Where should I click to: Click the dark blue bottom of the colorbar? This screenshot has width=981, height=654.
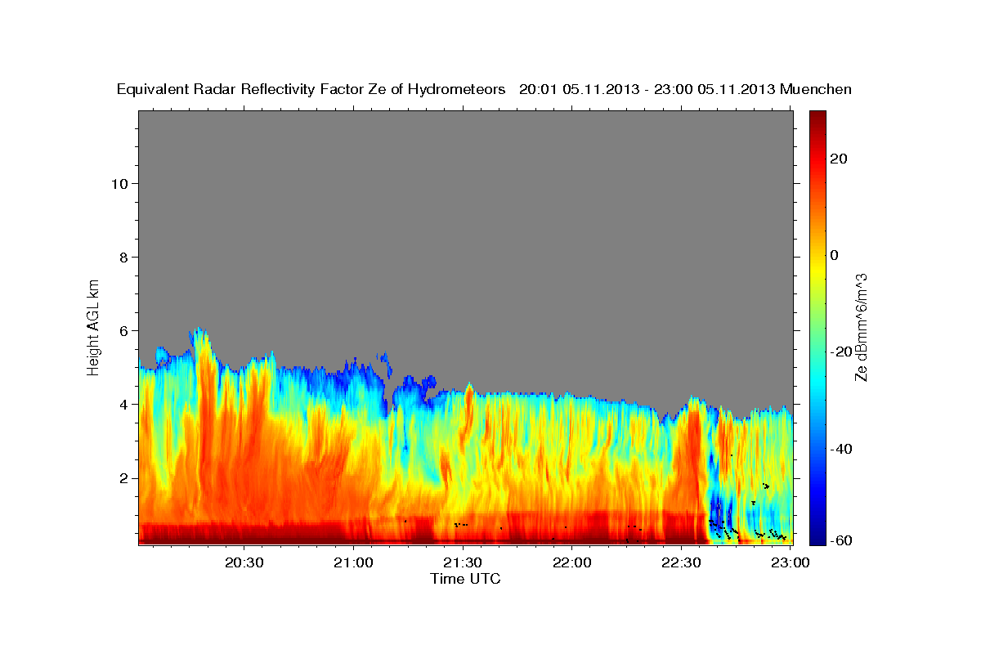(816, 535)
